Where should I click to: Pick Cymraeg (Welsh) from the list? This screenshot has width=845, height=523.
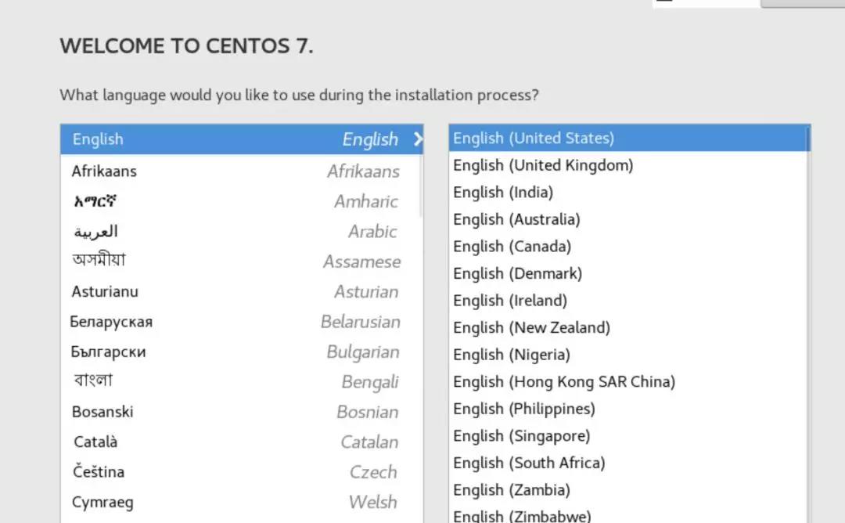coord(102,502)
